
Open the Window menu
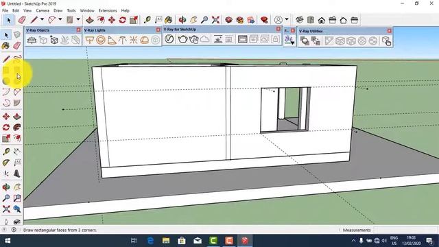coord(87,10)
